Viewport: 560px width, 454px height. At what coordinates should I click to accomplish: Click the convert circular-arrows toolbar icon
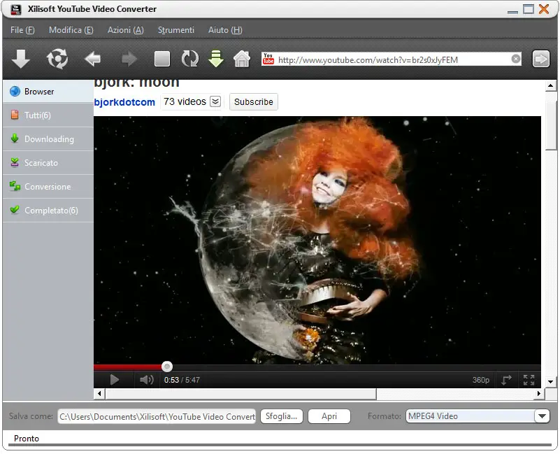57,59
